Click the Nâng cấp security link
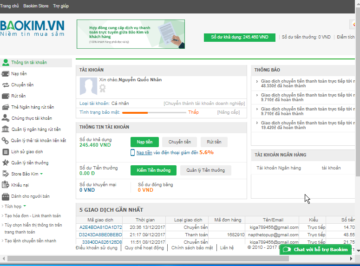This screenshot has width=360, height=266. pos(229,112)
